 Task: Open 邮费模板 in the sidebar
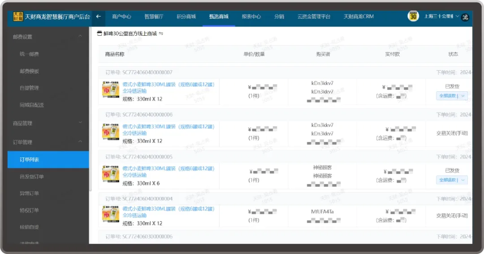click(x=30, y=71)
